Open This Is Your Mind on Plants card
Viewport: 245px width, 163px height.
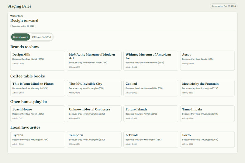click(x=38, y=88)
